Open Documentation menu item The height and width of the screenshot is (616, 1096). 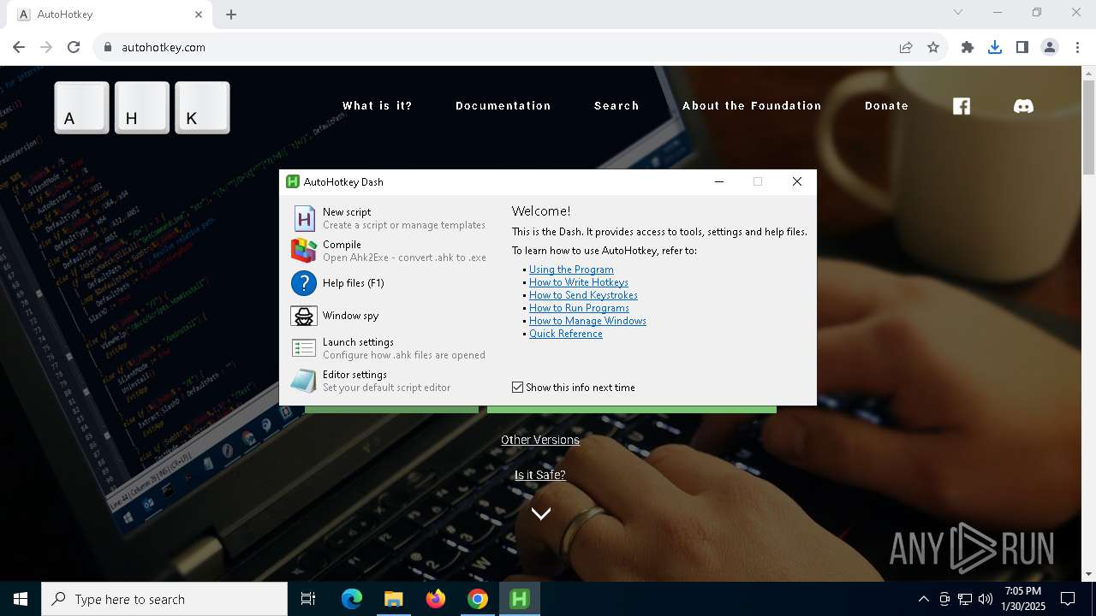(x=503, y=106)
